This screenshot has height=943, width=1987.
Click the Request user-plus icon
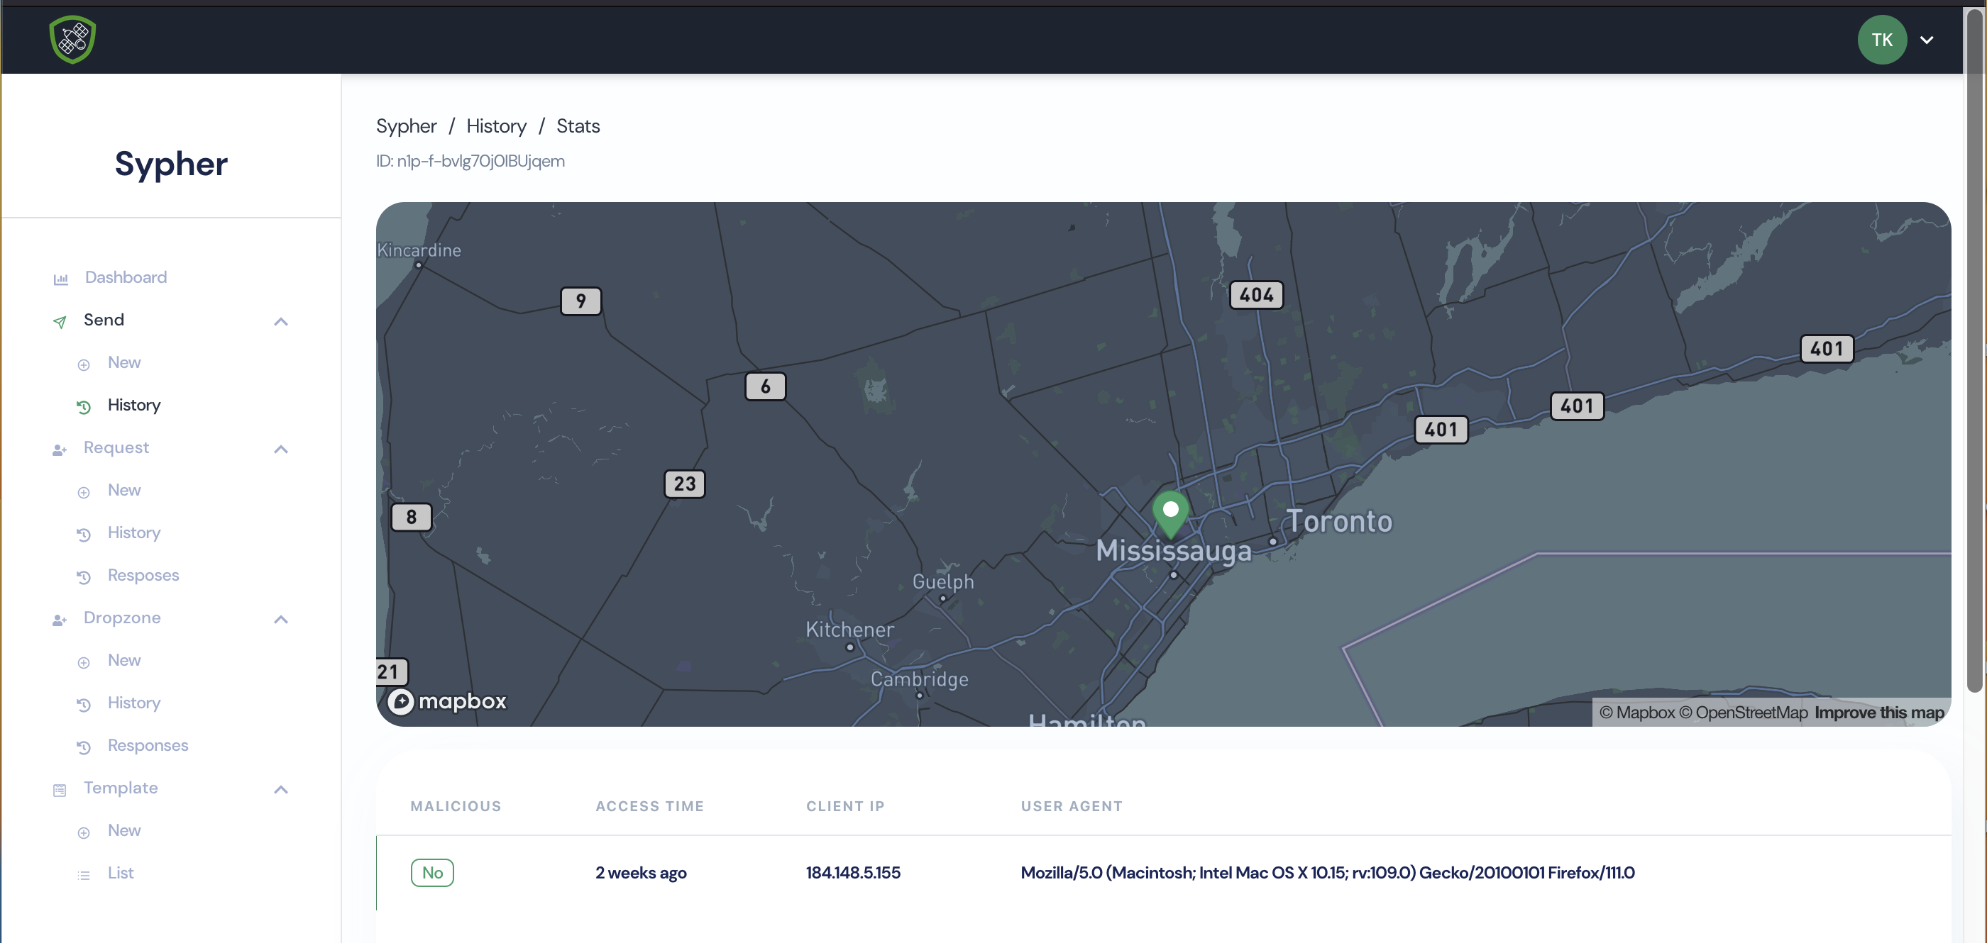(60, 449)
